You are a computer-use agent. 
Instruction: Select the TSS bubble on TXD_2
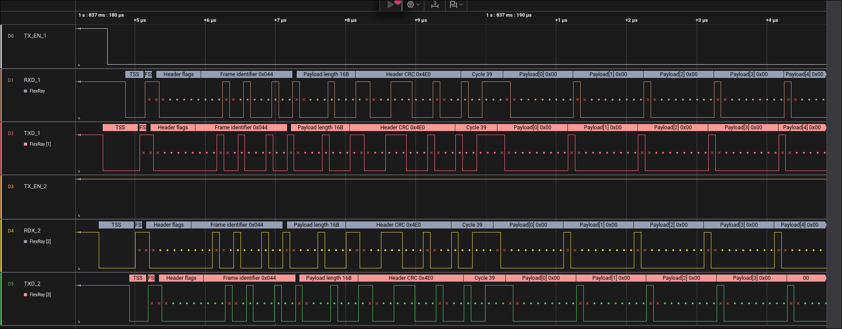[138, 278]
